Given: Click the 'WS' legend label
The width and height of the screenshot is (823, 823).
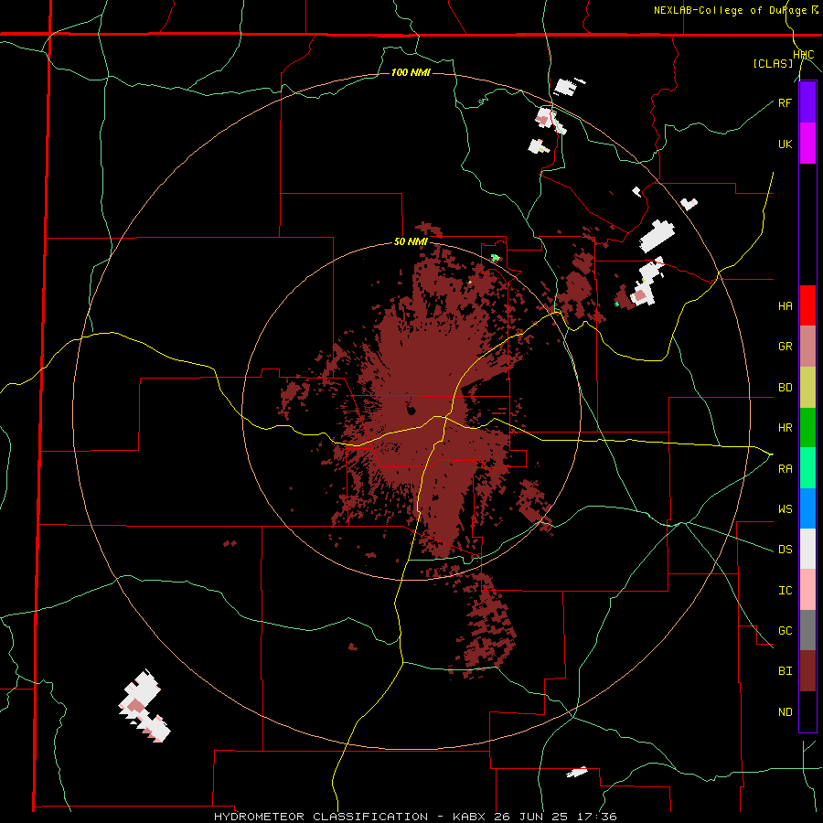Looking at the screenshot, I should pos(785,509).
